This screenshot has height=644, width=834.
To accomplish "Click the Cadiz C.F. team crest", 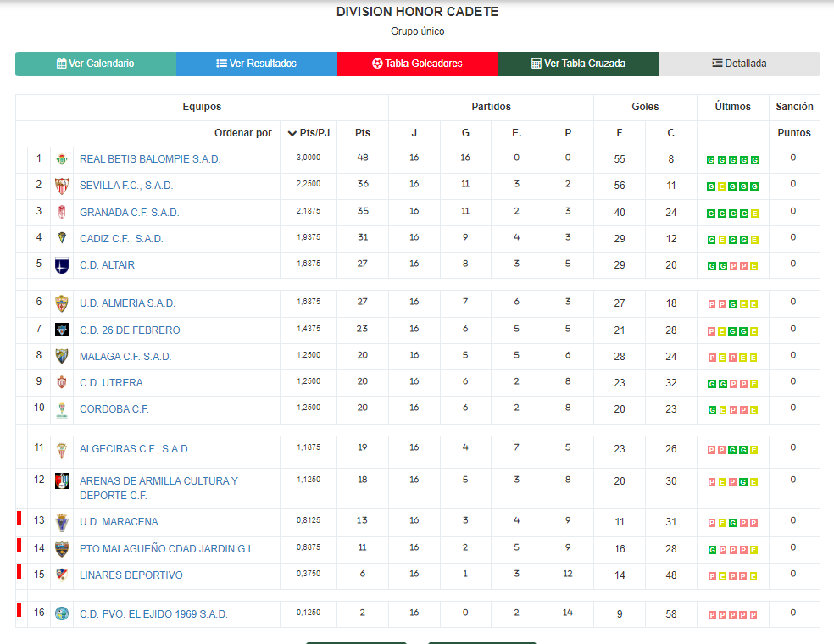I will pos(62,238).
